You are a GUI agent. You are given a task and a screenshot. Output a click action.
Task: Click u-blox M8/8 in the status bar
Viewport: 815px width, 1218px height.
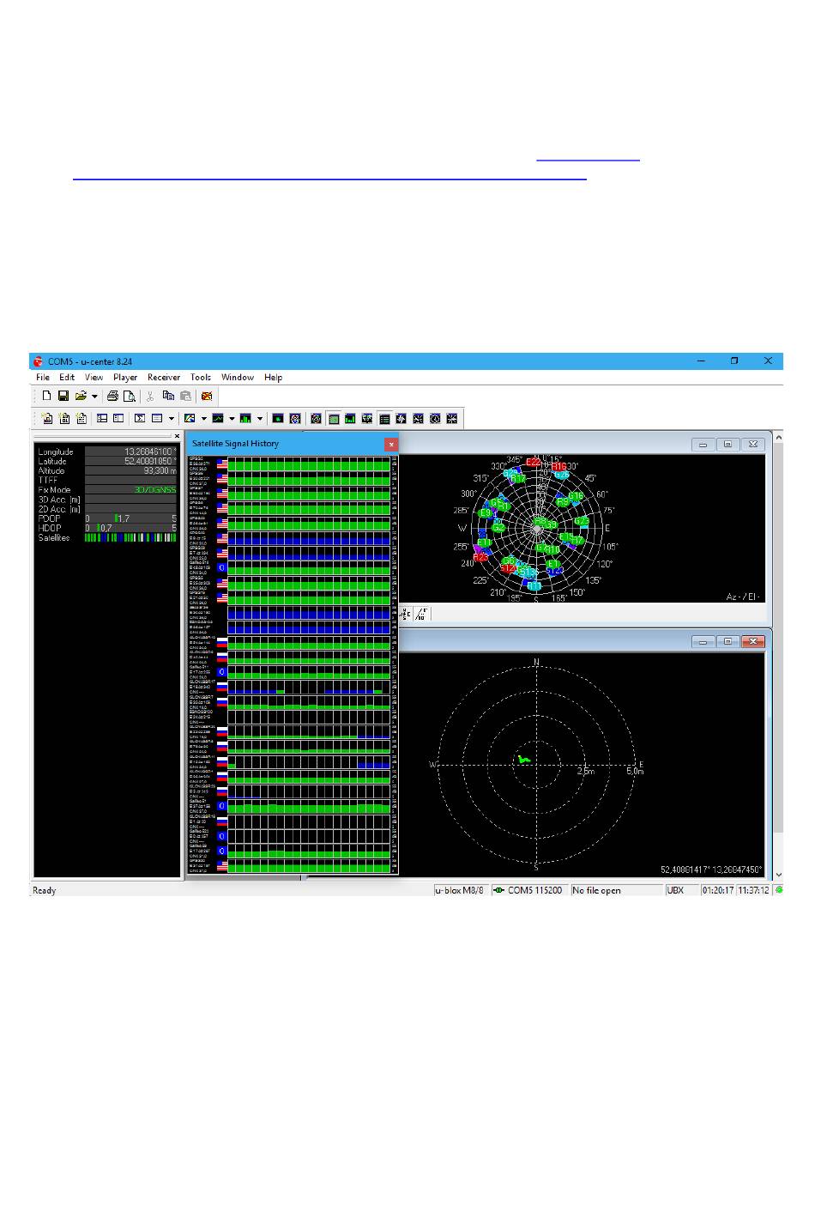tap(461, 890)
